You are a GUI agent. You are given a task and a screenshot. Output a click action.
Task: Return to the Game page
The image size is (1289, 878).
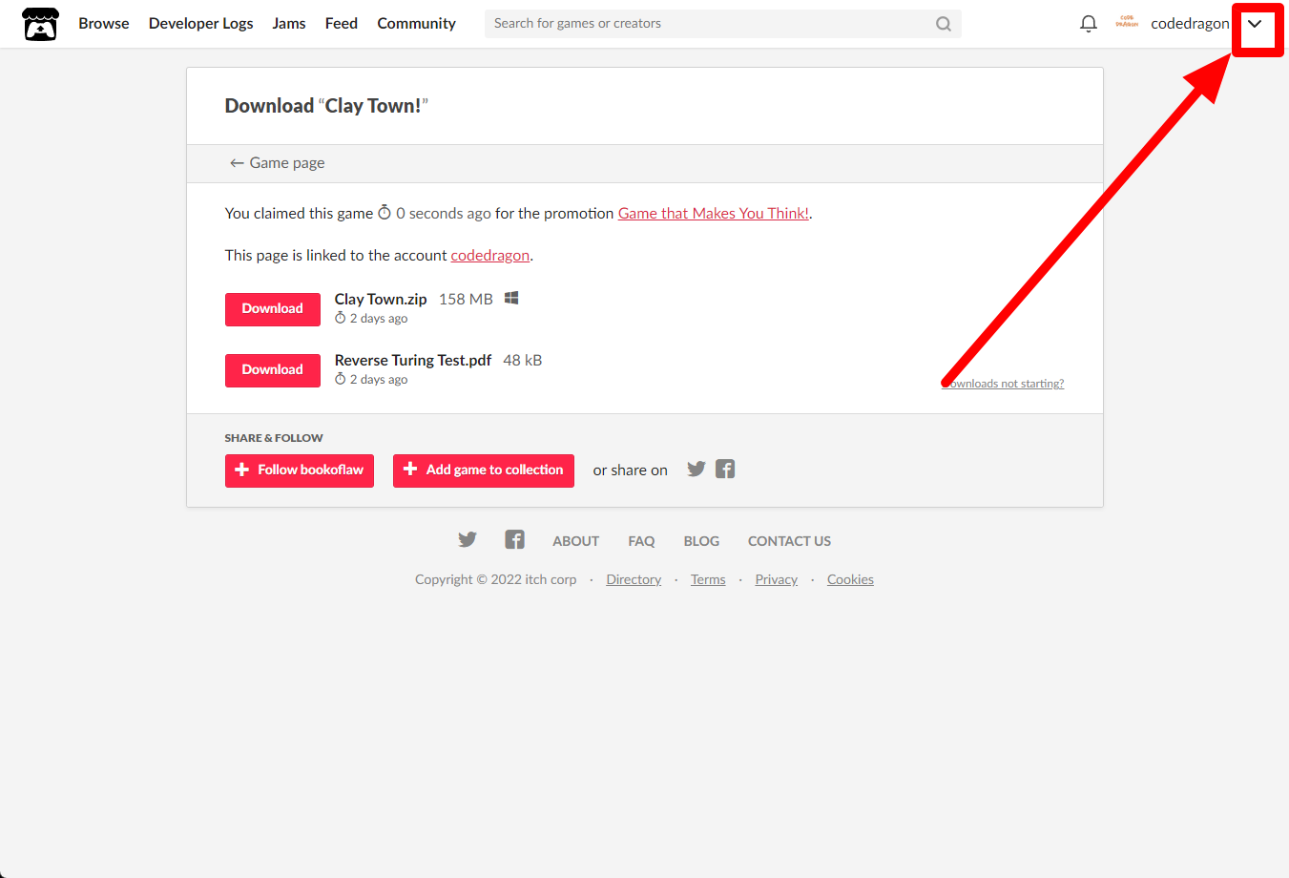pos(277,163)
